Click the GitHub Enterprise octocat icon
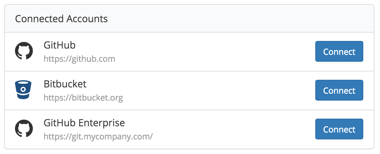 coord(24,129)
